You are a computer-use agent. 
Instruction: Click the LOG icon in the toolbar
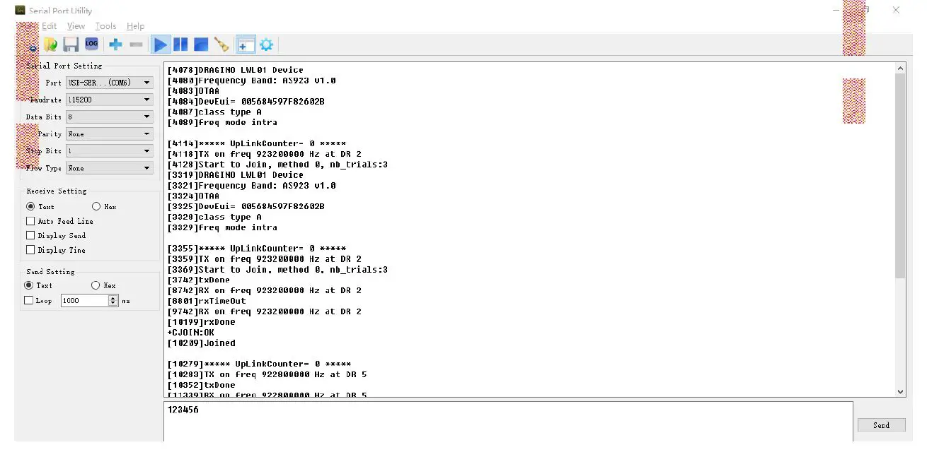tap(91, 44)
